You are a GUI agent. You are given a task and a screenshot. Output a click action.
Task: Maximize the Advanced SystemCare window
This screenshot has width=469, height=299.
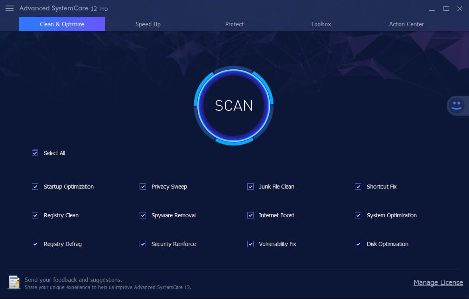[446, 9]
